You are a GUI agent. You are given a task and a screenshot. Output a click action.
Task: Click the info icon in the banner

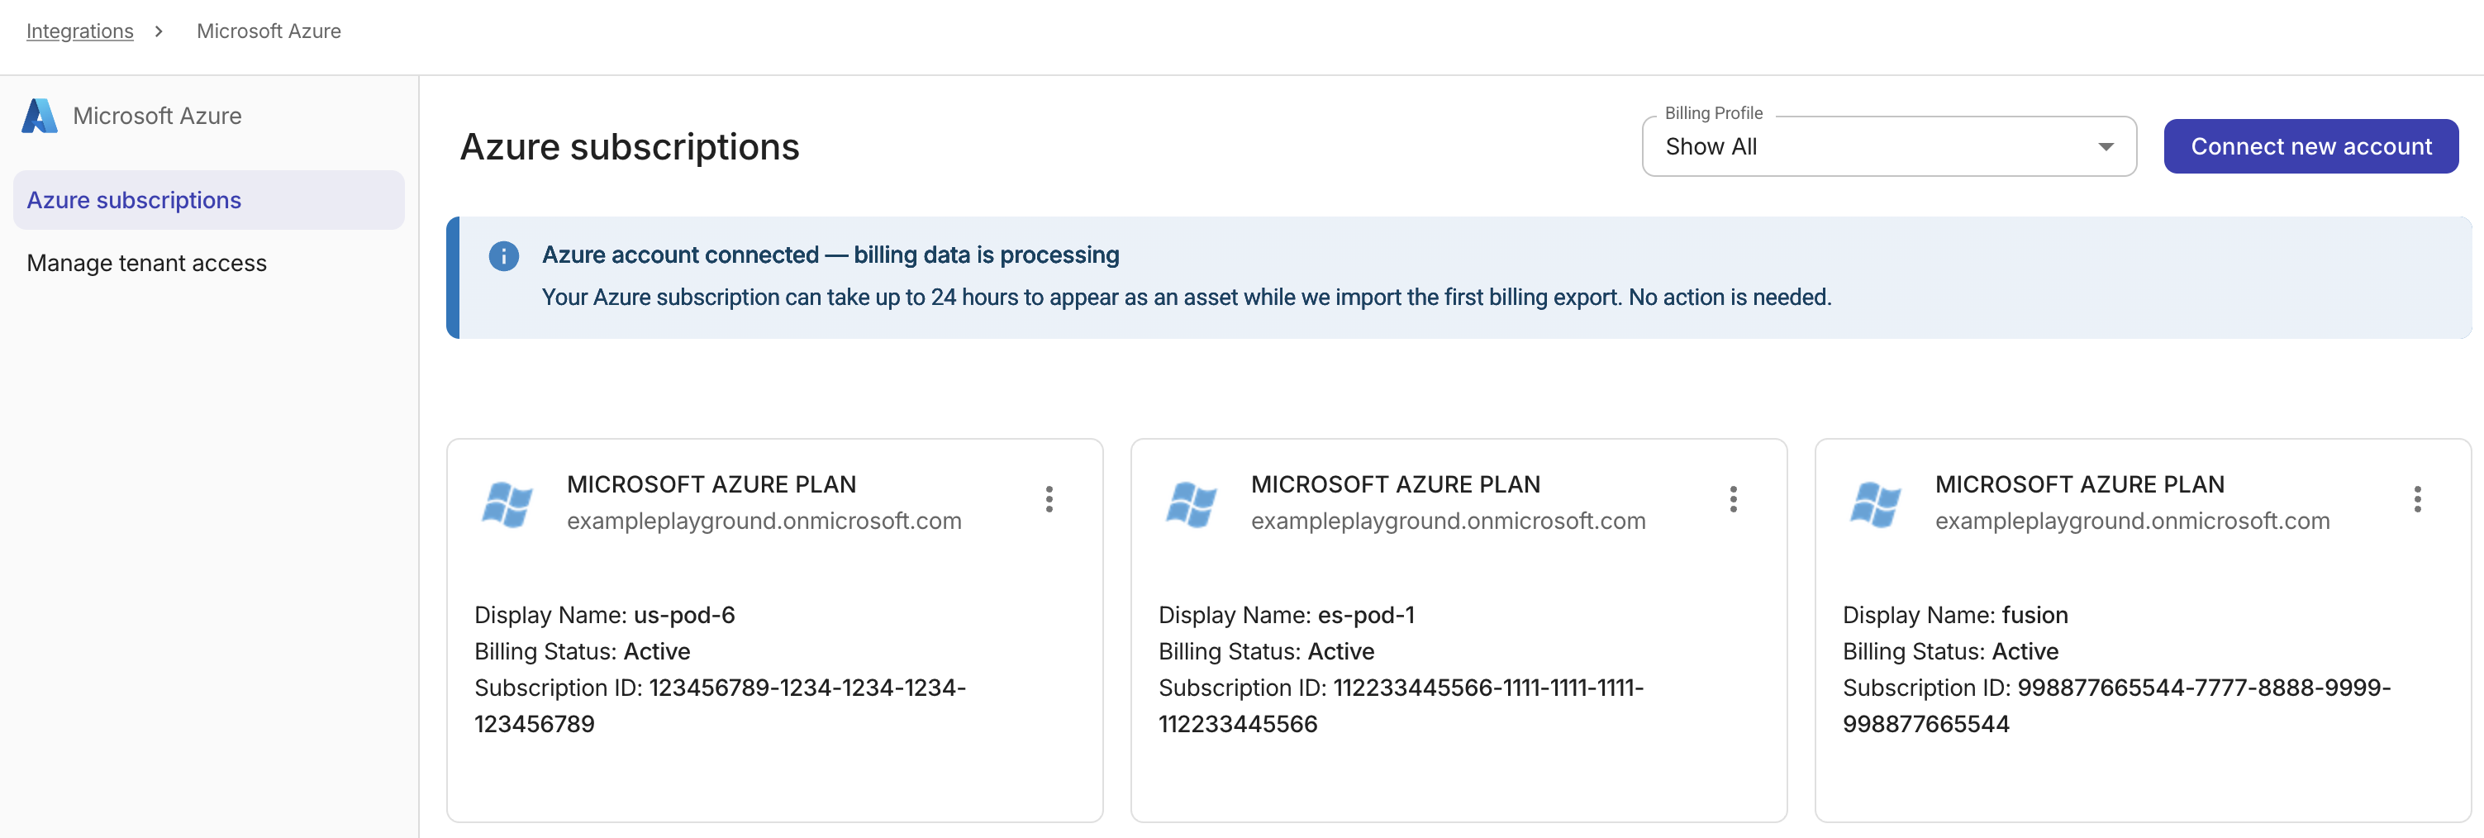point(503,255)
